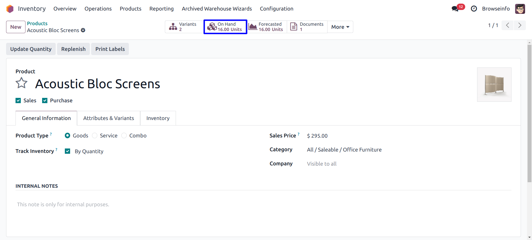Switch to the Inventory tab
This screenshot has height=240, width=532.
tap(158, 118)
